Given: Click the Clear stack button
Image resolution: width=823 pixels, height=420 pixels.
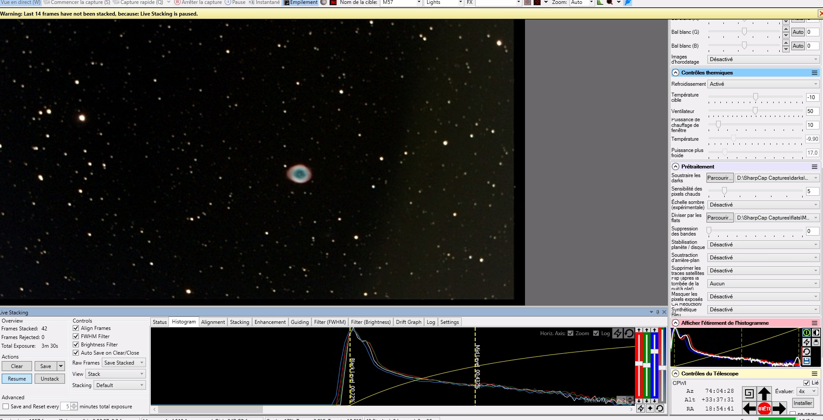Looking at the screenshot, I should 17,366.
